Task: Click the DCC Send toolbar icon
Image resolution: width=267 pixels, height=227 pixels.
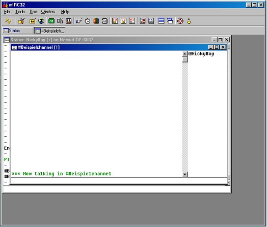Action: (x=115, y=21)
